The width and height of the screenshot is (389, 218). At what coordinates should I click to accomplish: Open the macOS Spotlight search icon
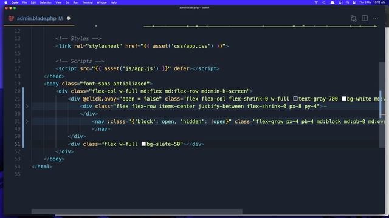coord(348,2)
